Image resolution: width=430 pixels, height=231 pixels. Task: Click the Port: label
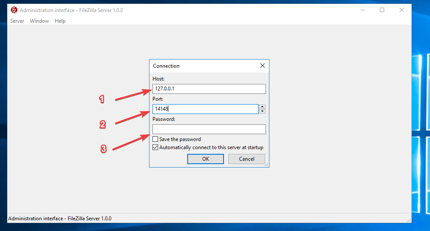point(158,99)
